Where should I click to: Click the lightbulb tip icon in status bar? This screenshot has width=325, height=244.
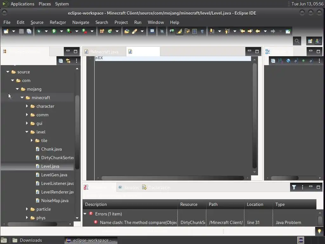click(x=319, y=231)
